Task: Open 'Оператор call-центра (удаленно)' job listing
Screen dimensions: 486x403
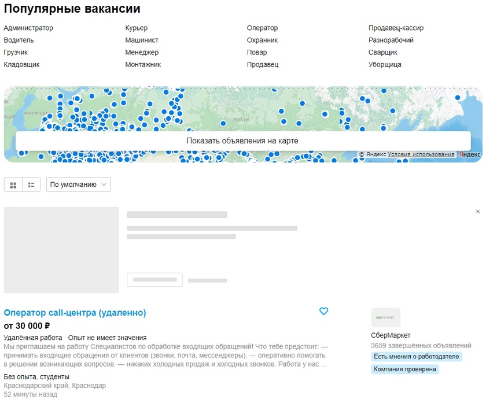Action: point(75,313)
